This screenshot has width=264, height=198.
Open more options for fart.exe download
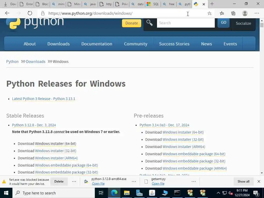74,181
